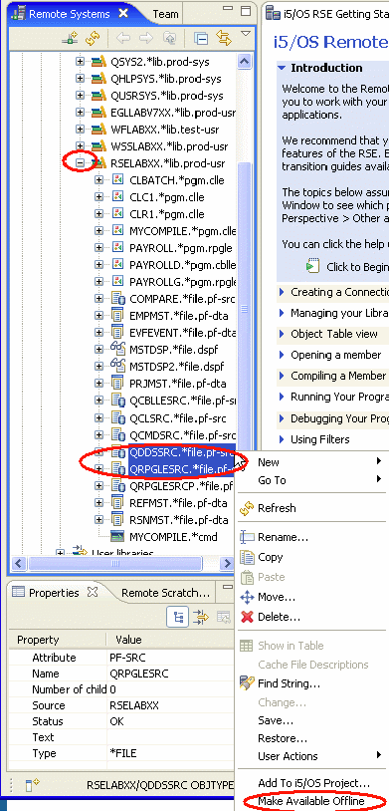The image size is (389, 811).
Task: Close the Properties view tab
Action: [x=93, y=592]
